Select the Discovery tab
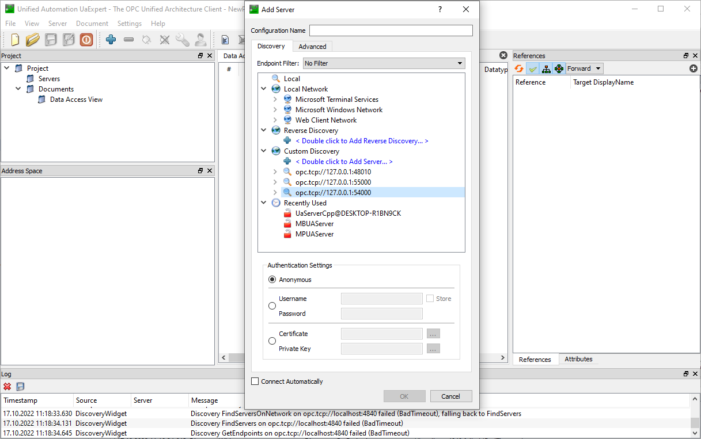Screen dimensions: 701x439 click(x=271, y=46)
